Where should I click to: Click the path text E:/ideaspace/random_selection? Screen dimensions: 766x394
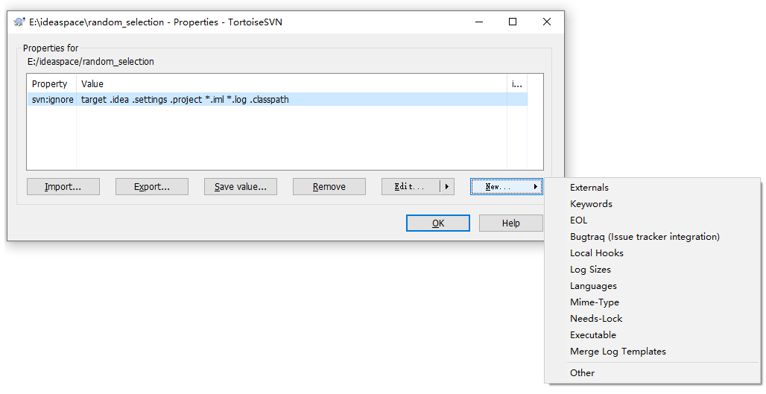click(x=91, y=62)
